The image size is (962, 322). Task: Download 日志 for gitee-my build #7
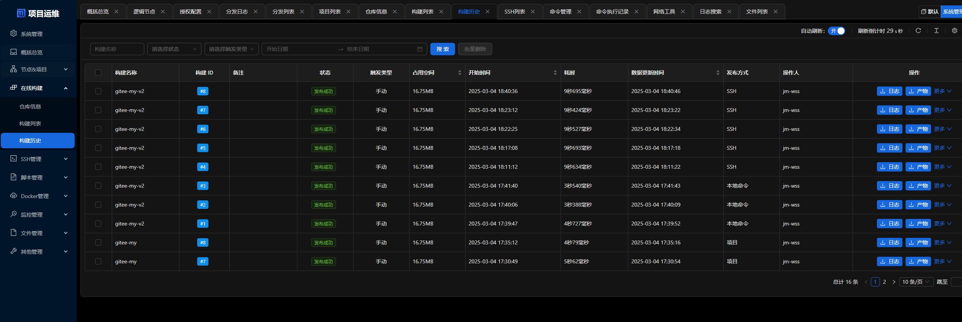[x=889, y=261]
